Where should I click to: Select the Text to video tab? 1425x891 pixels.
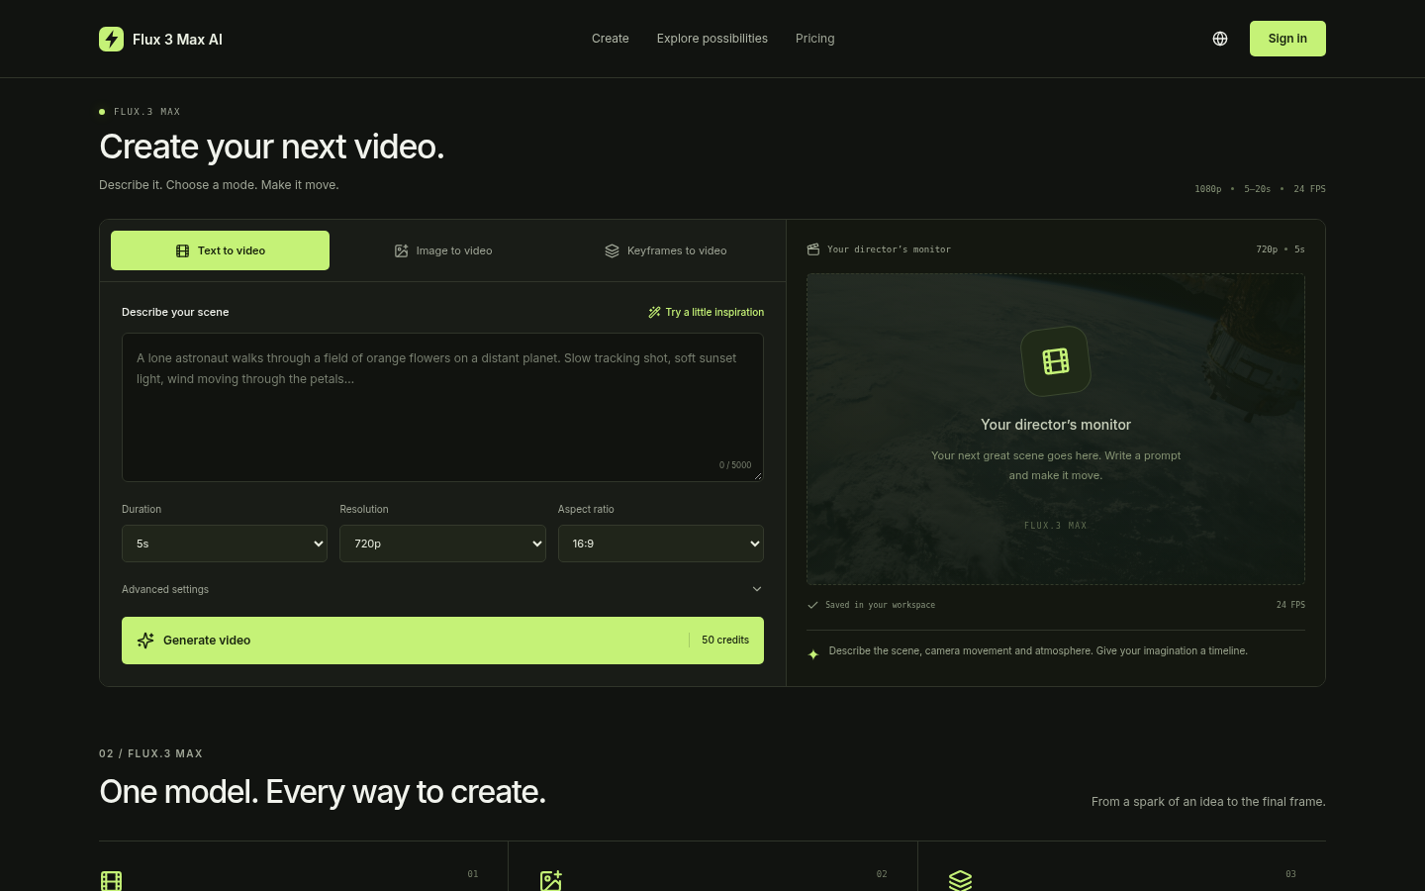pos(220,250)
